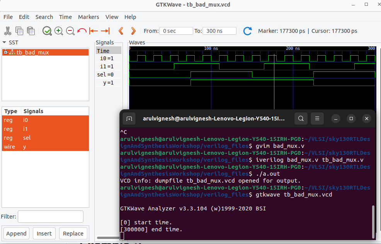Zoom out of the waveform display
The image size is (381, 244).
coord(70,31)
